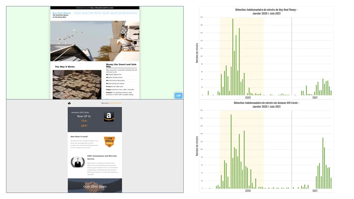
Task: Open the Buy Real Money site title link
Action: pos(62,13)
